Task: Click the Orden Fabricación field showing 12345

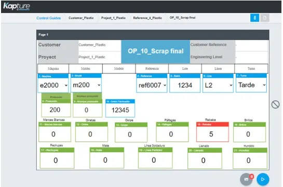Action: click(x=120, y=110)
